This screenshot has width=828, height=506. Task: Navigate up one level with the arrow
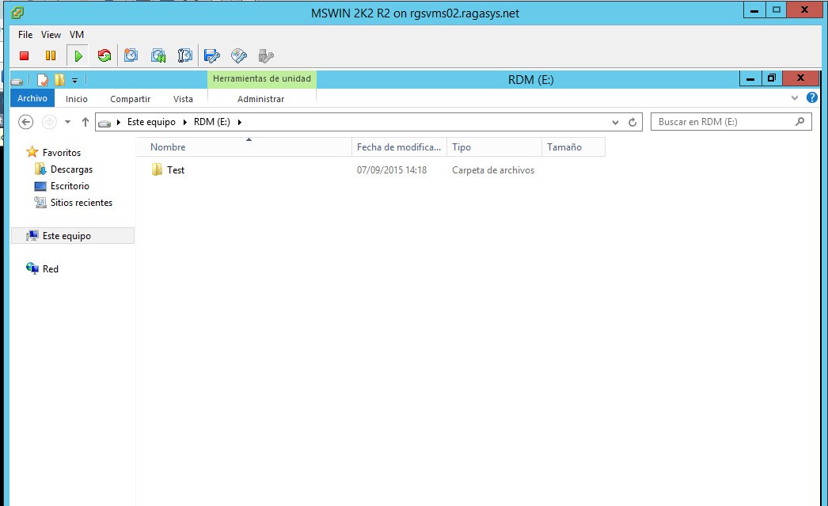(85, 121)
